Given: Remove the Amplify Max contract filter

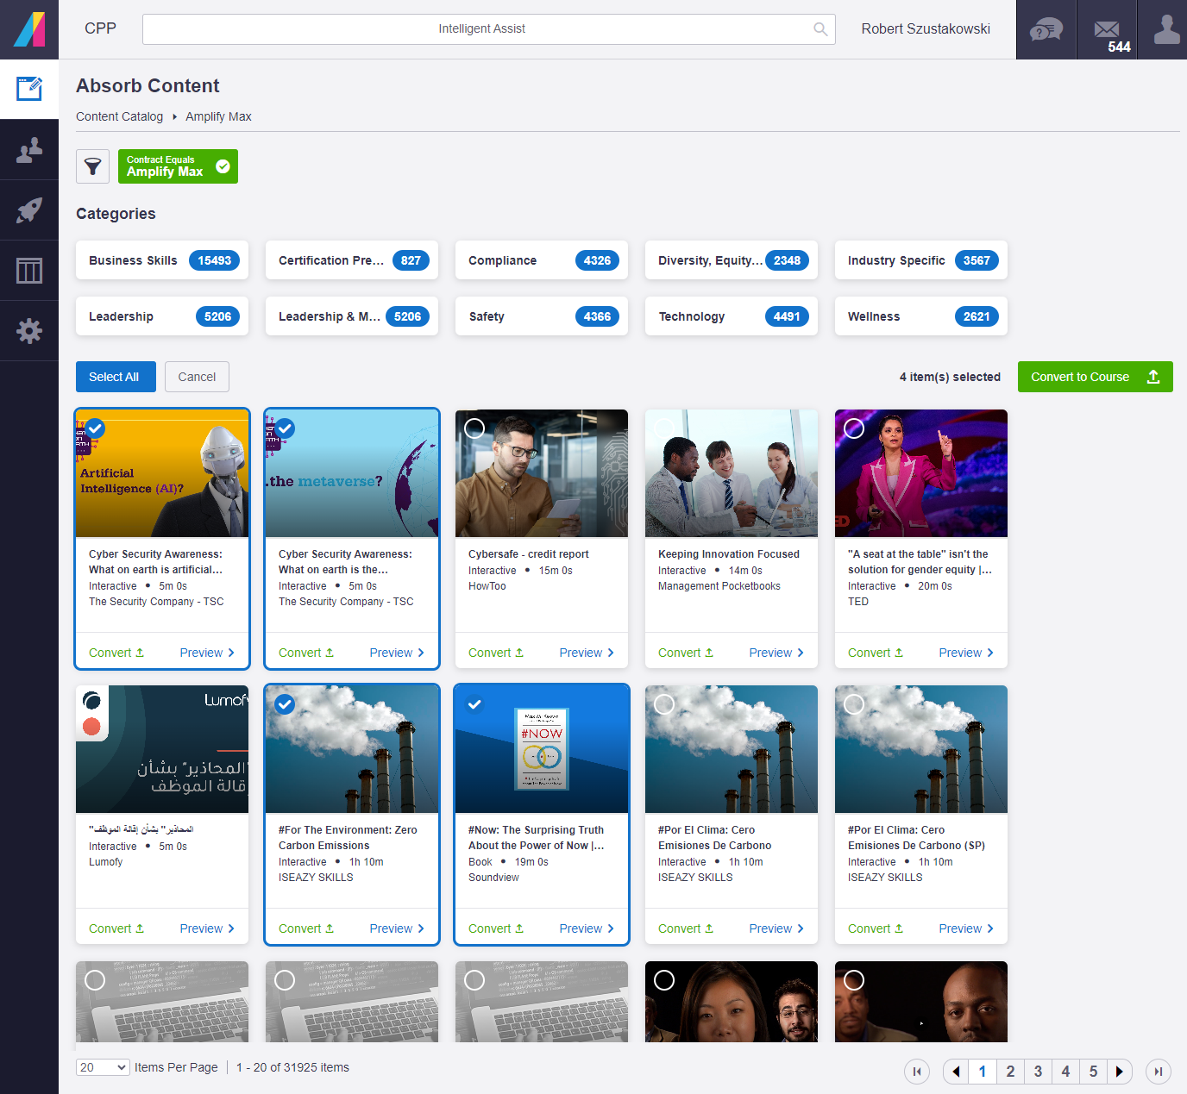Looking at the screenshot, I should [223, 166].
